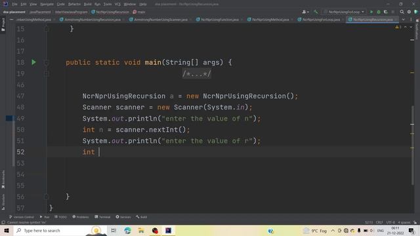Open the Help menu
Viewport: 420px width, 236px height.
tap(143, 4)
